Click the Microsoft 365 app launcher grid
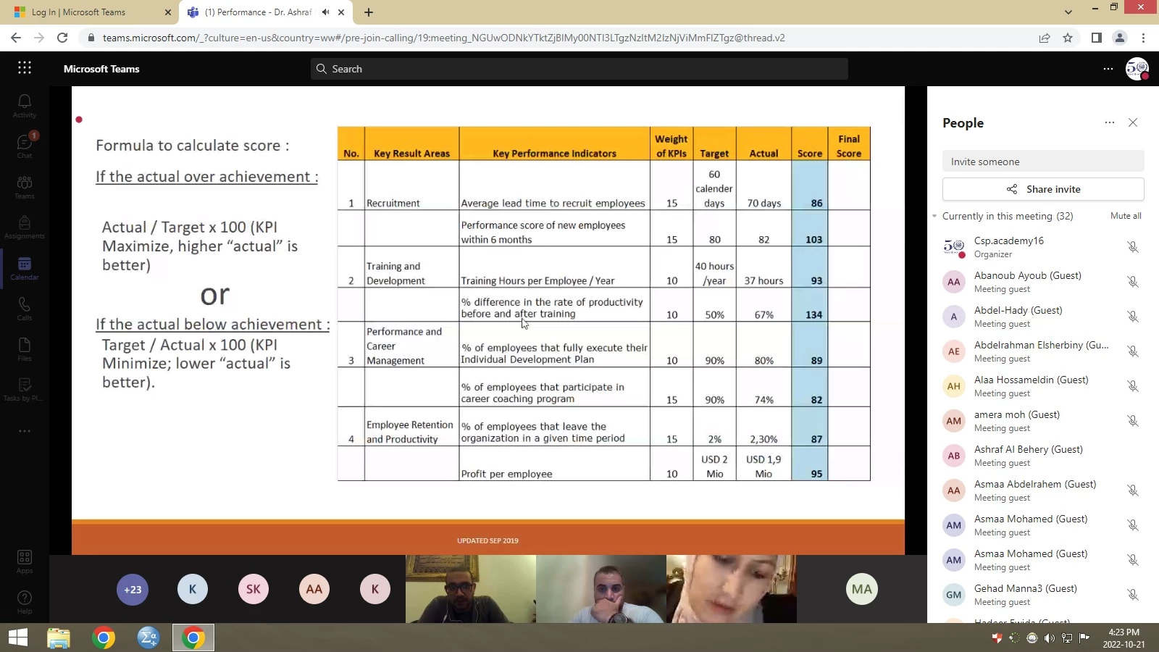This screenshot has width=1159, height=652. click(x=25, y=68)
